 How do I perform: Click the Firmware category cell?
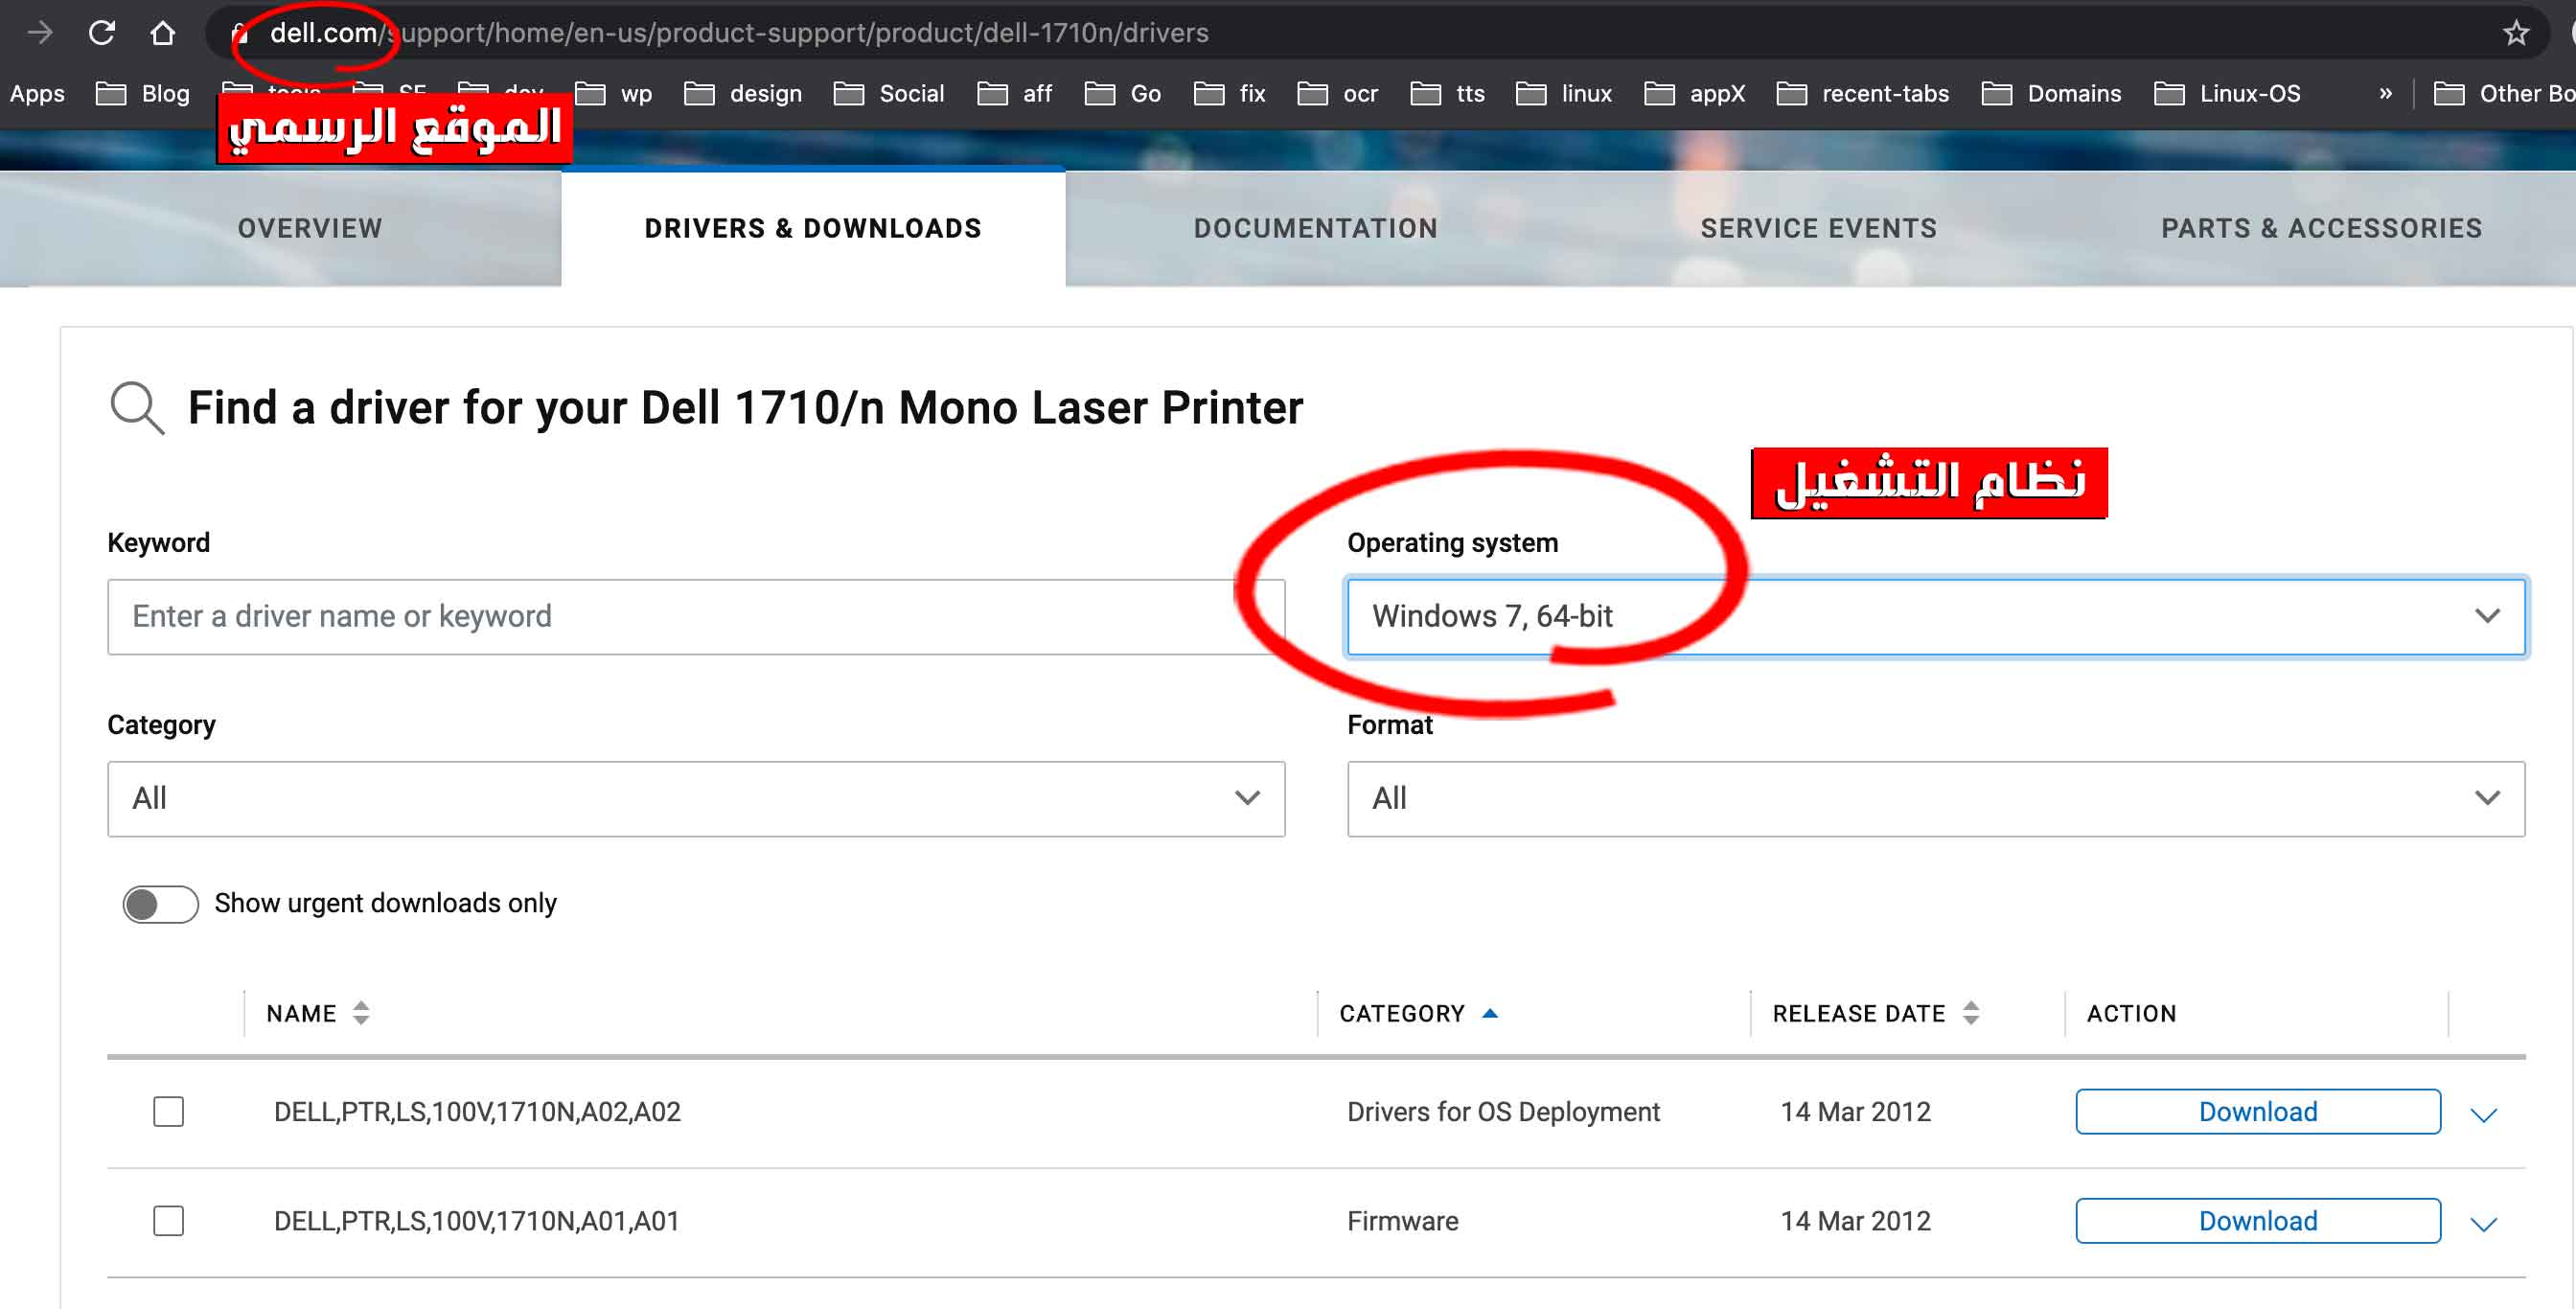(x=1402, y=1220)
